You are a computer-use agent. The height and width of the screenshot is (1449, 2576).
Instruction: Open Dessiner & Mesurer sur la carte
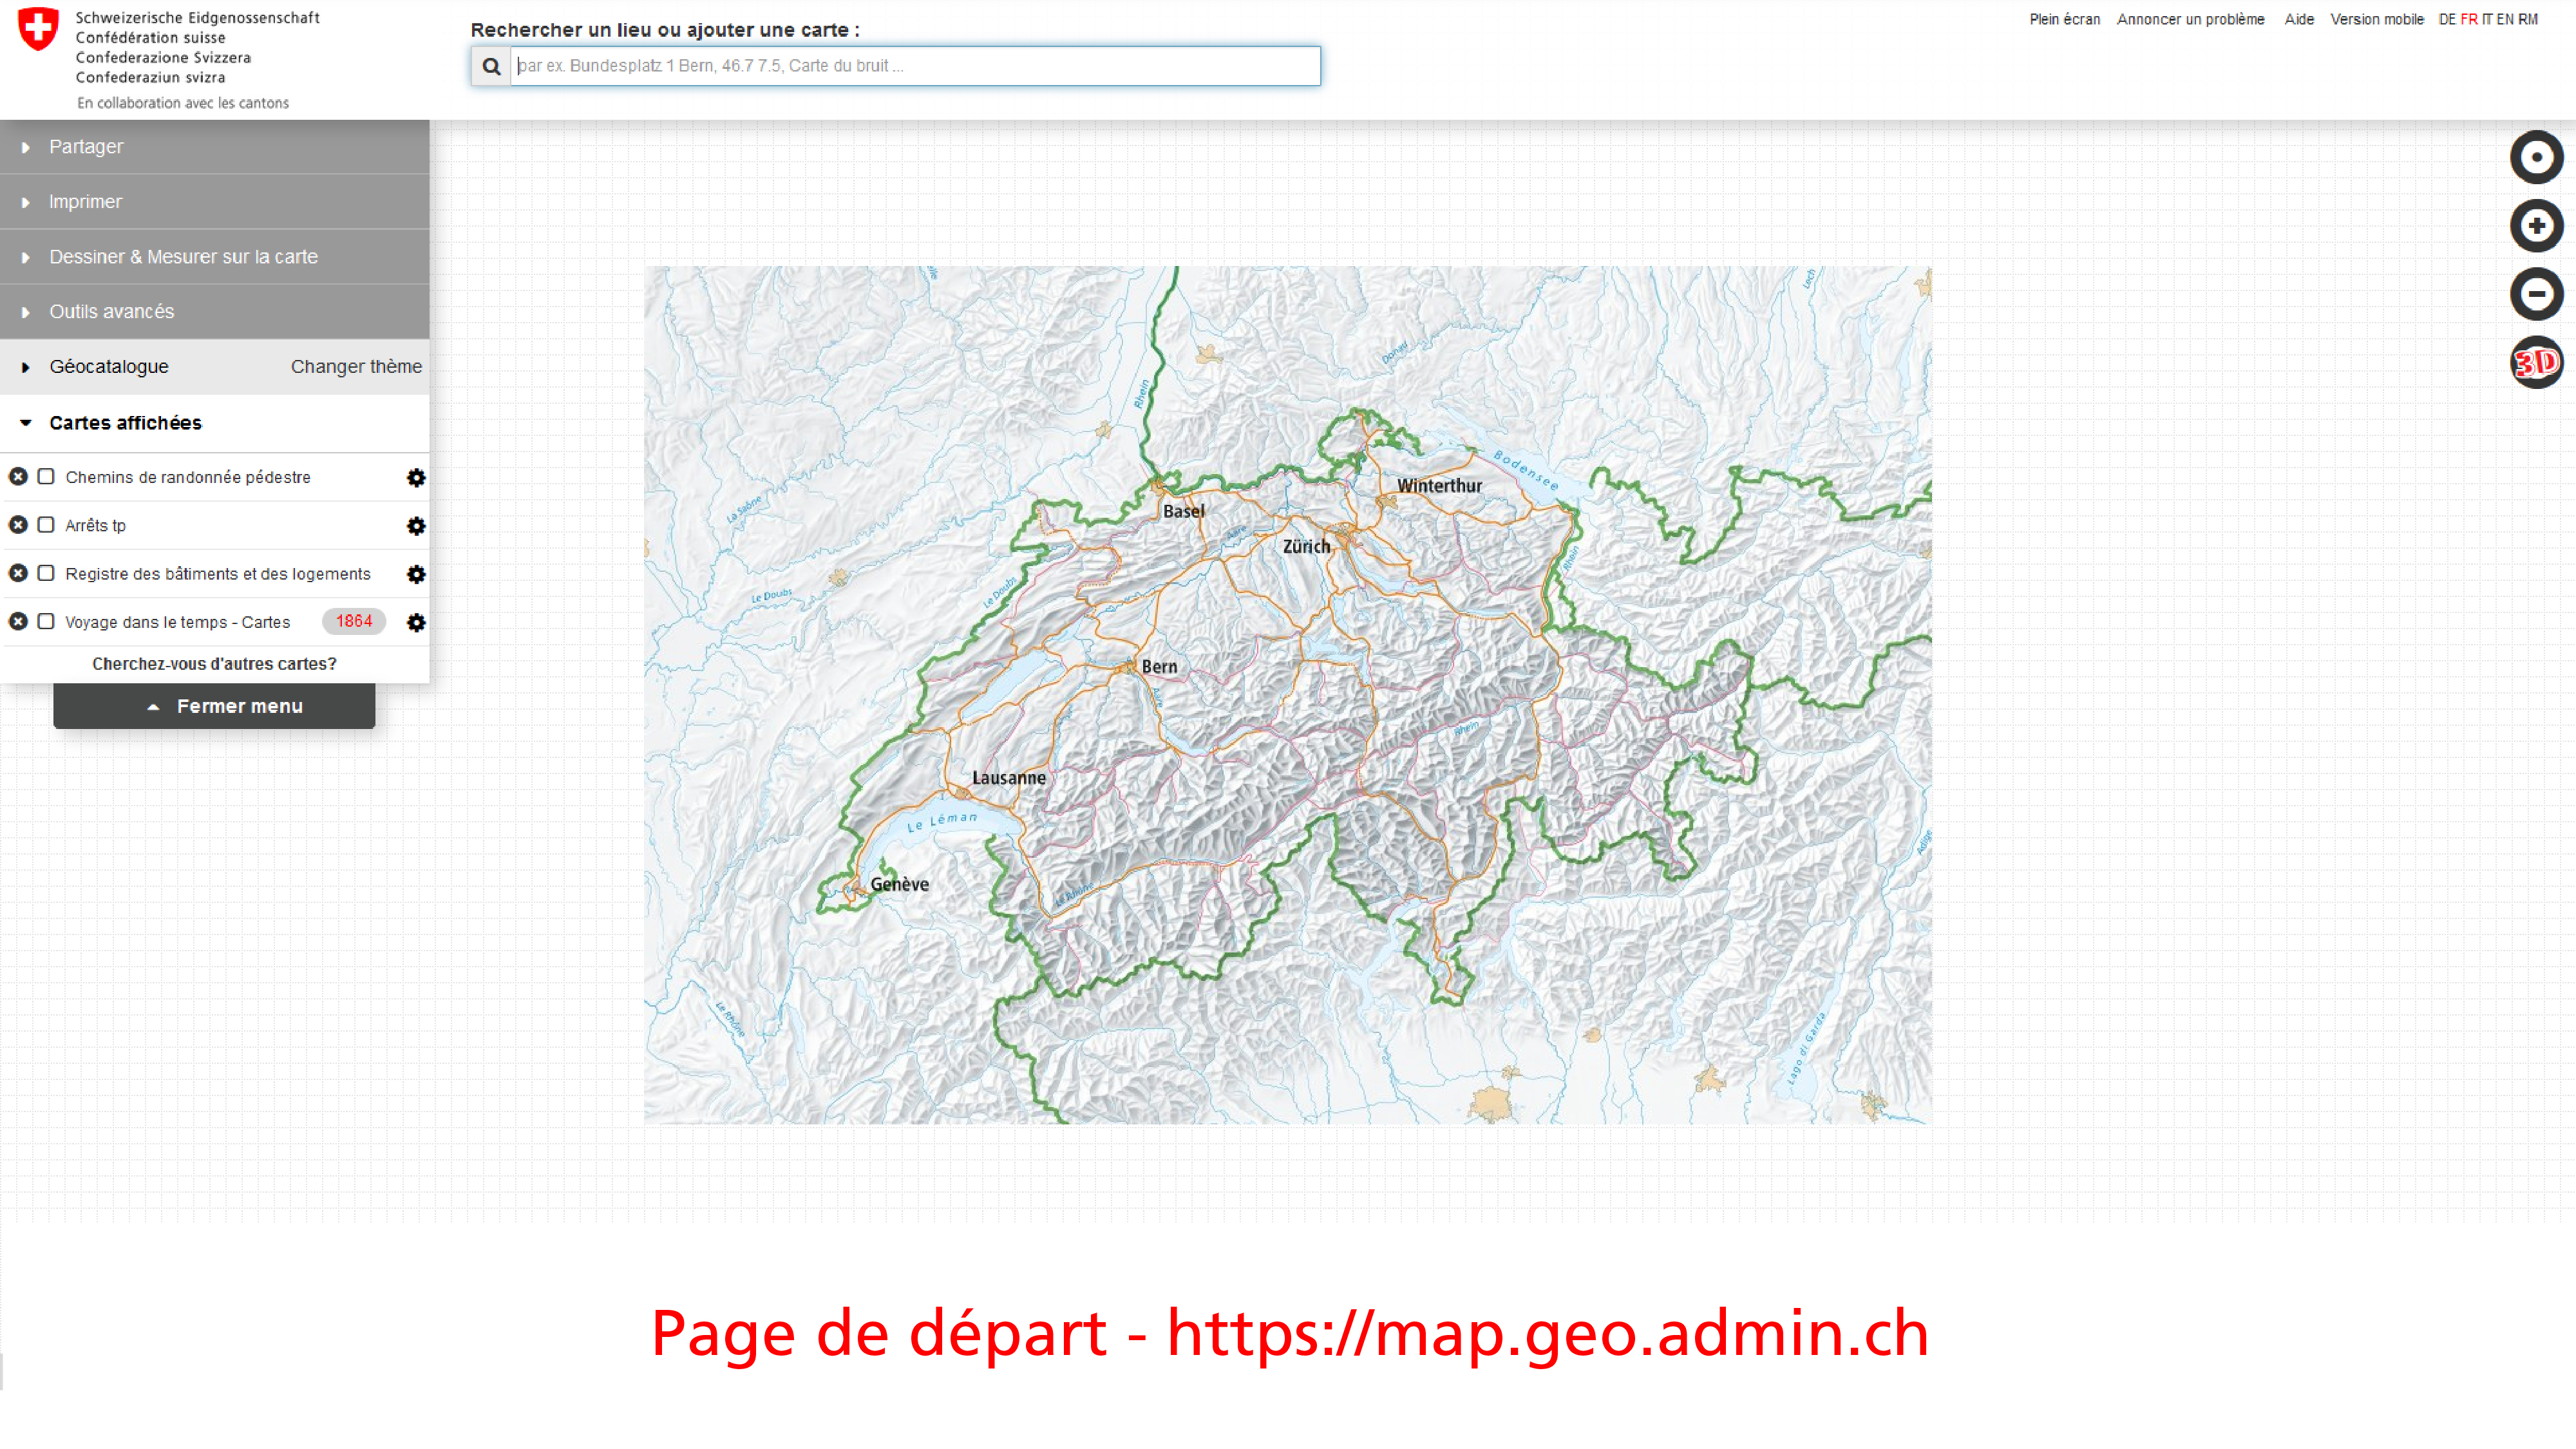point(183,257)
